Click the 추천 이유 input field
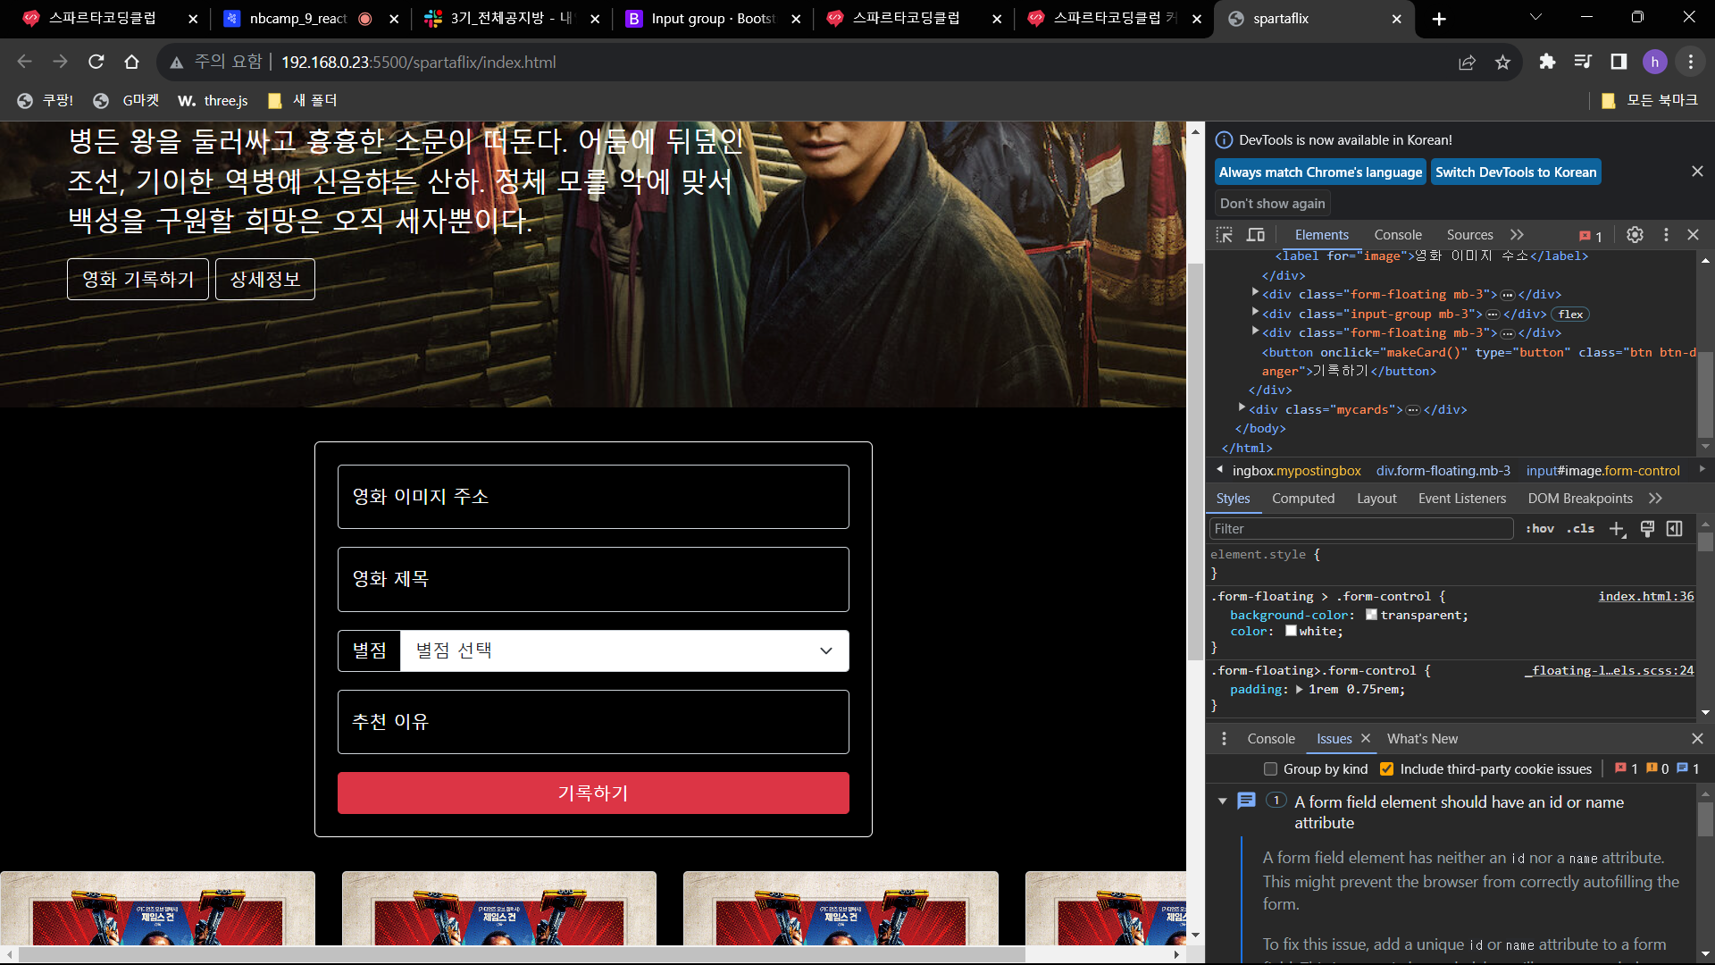Viewport: 1715px width, 965px height. (x=593, y=722)
